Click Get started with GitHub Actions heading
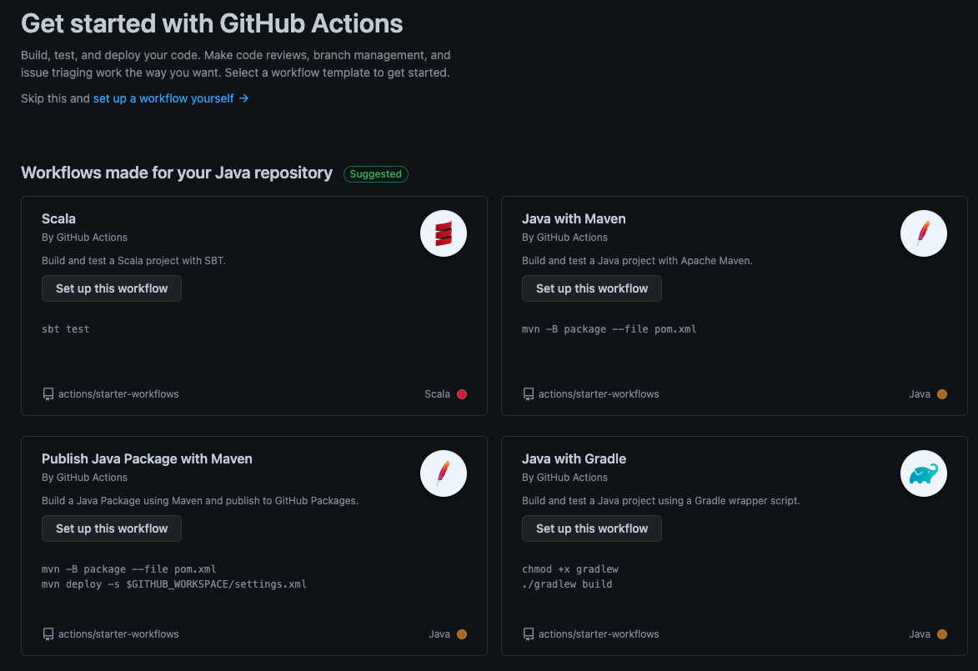The width and height of the screenshot is (978, 671). [x=212, y=23]
